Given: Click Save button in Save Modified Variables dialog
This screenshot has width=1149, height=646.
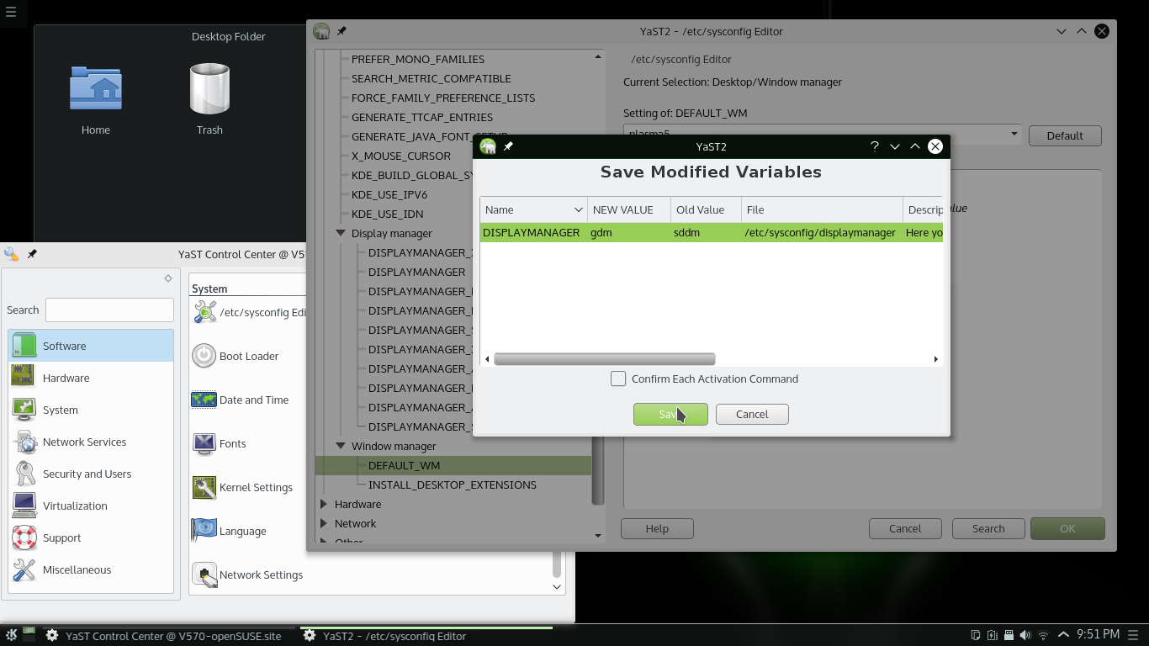Looking at the screenshot, I should [x=670, y=414].
